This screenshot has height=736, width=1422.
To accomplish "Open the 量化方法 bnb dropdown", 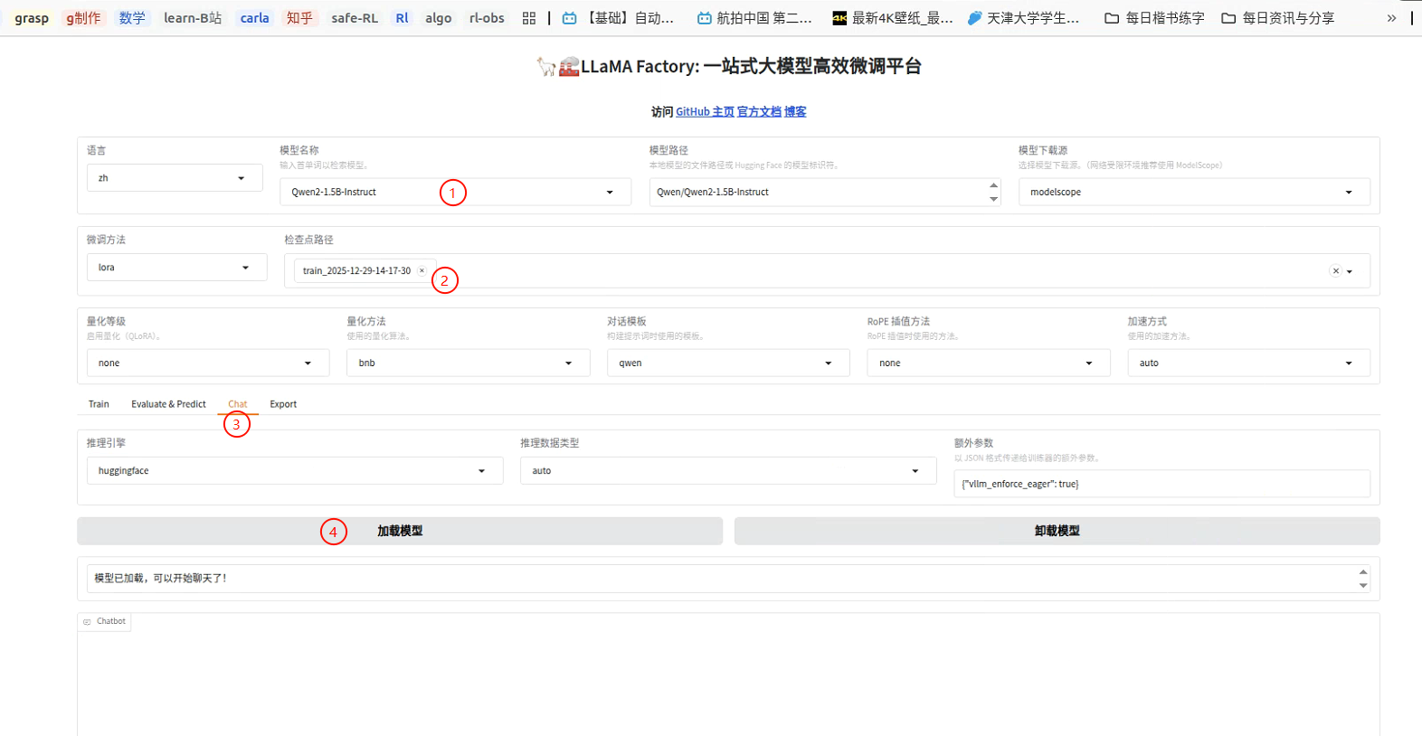I will (468, 363).
